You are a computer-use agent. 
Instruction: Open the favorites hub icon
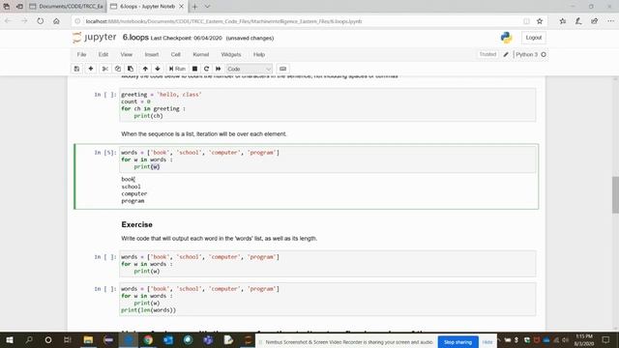point(563,21)
